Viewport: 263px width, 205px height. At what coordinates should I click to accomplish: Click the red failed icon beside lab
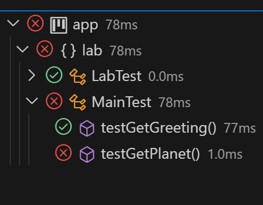[x=45, y=49]
